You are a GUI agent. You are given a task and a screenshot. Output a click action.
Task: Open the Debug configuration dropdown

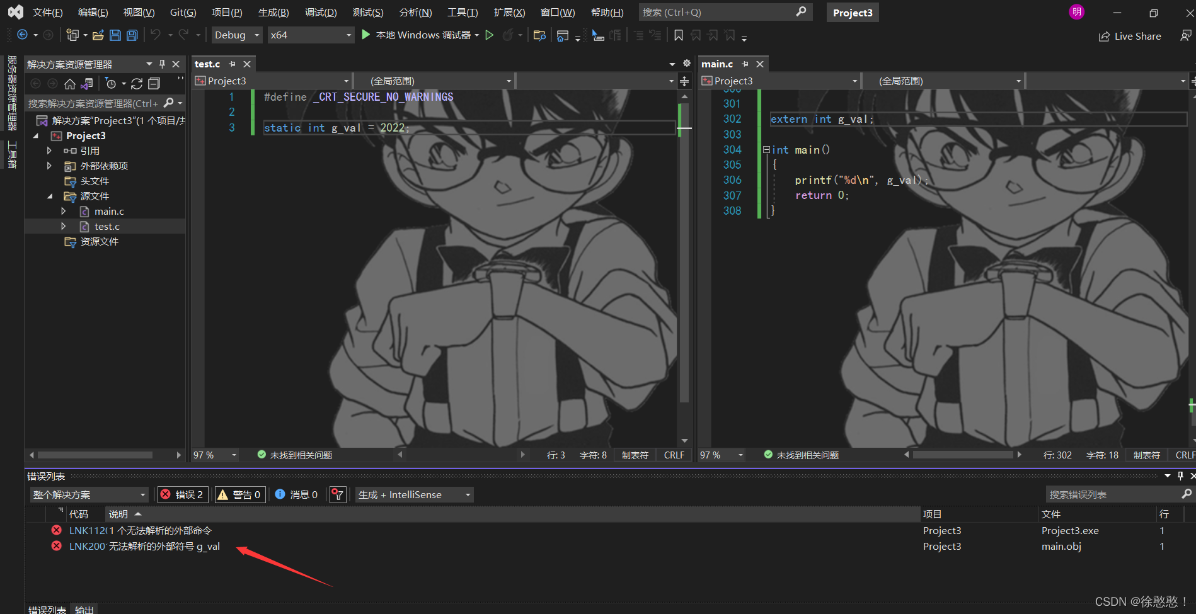236,35
